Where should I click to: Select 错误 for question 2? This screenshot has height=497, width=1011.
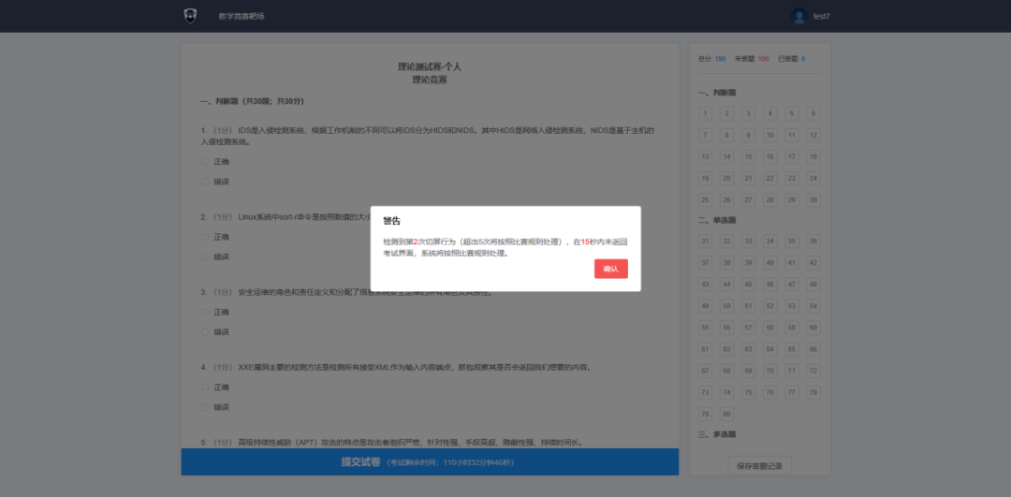206,256
